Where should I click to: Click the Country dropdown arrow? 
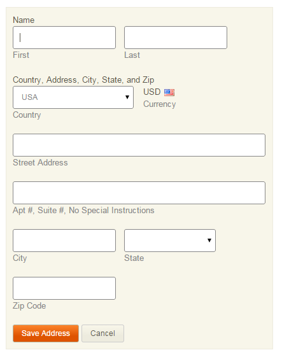pyautogui.click(x=127, y=97)
